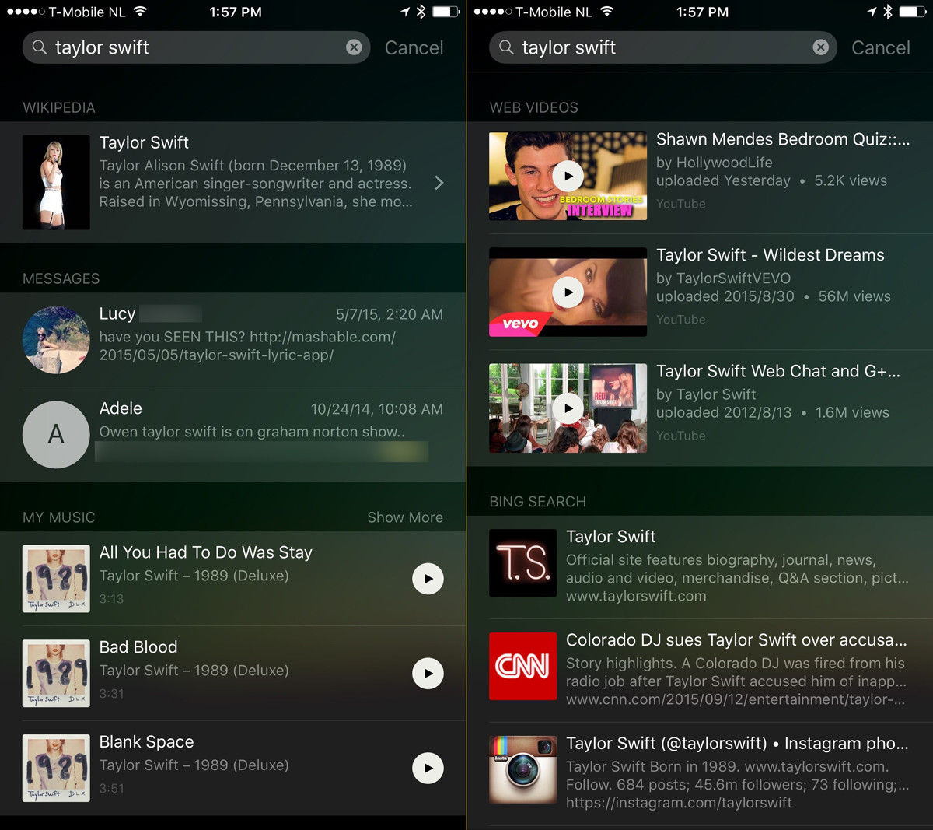
Task: Select the Blank Space song title
Action: pyautogui.click(x=146, y=742)
